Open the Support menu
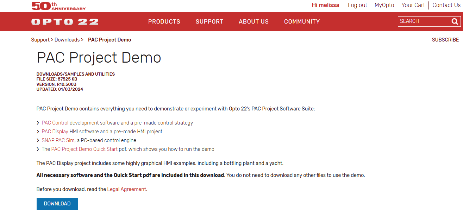The height and width of the screenshot is (223, 463). [x=209, y=21]
